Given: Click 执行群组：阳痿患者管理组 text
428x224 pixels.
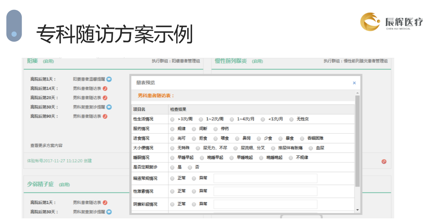Looking at the screenshot, I should 176,61.
